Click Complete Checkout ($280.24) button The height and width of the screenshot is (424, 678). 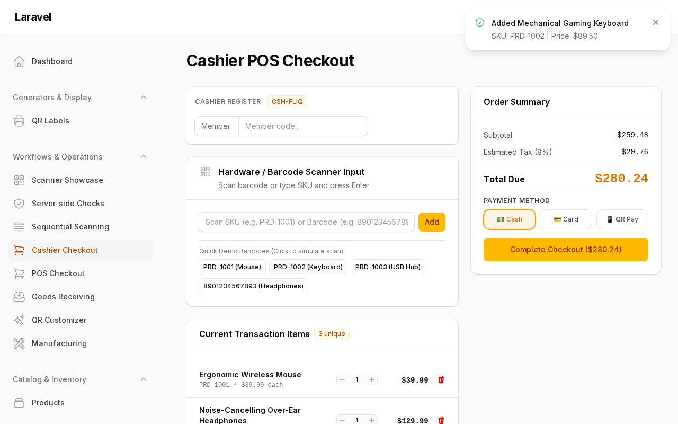[x=566, y=250]
